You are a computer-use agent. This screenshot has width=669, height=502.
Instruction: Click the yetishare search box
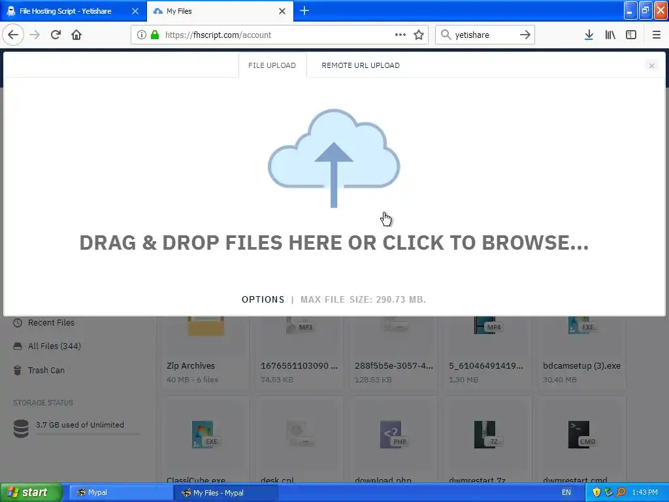click(x=484, y=35)
